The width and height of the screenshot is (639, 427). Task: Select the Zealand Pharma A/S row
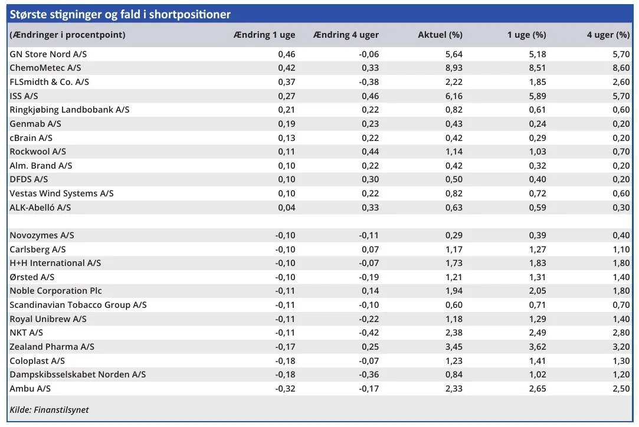(52, 347)
